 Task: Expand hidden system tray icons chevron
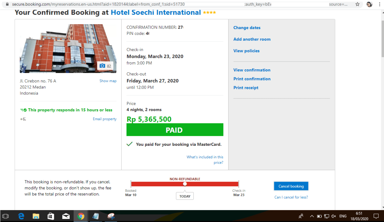312,216
